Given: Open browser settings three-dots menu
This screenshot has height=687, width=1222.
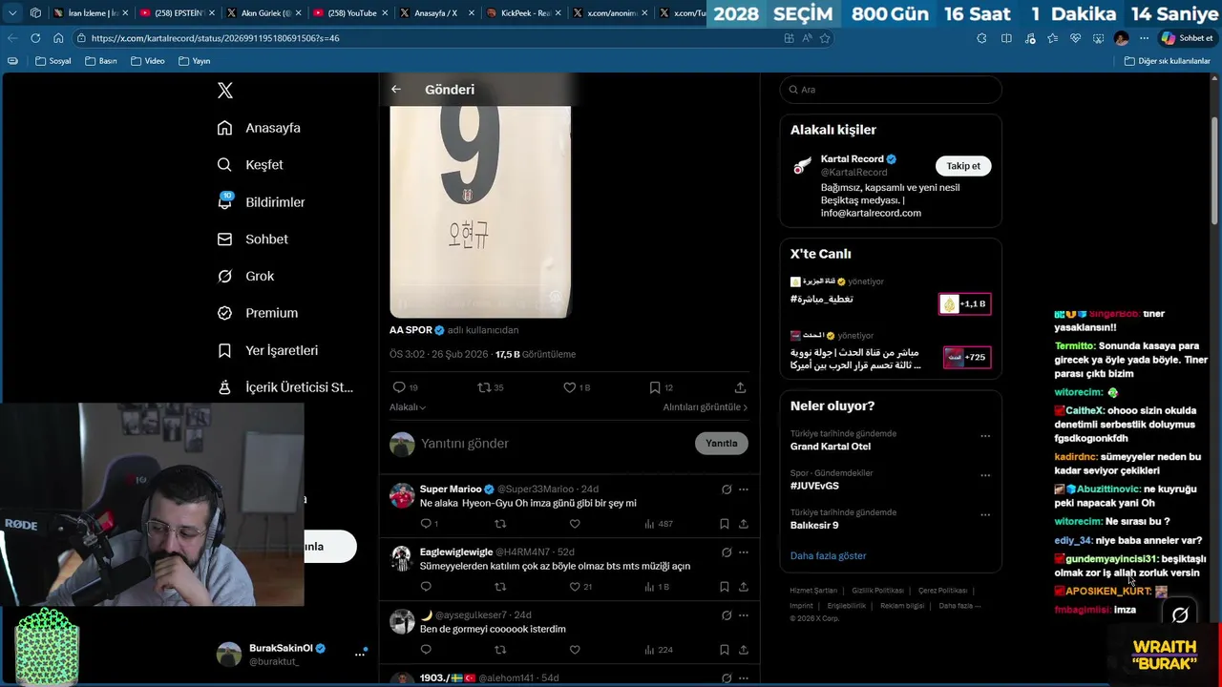Looking at the screenshot, I should (x=1144, y=38).
